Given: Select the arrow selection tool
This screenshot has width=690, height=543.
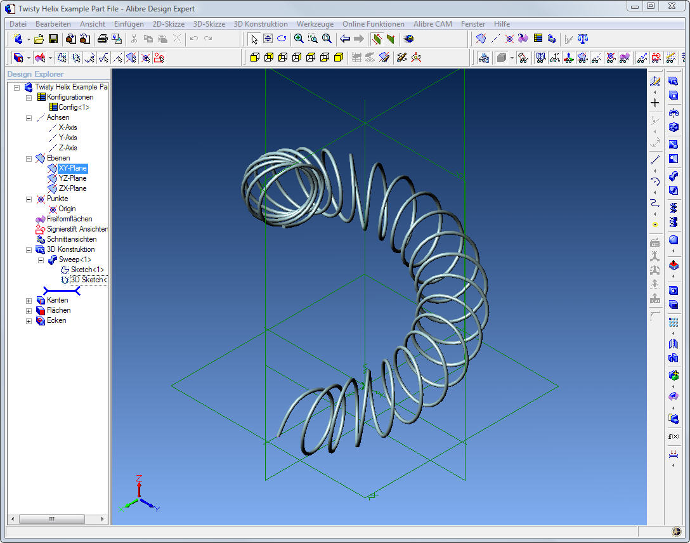Looking at the screenshot, I should [x=254, y=39].
